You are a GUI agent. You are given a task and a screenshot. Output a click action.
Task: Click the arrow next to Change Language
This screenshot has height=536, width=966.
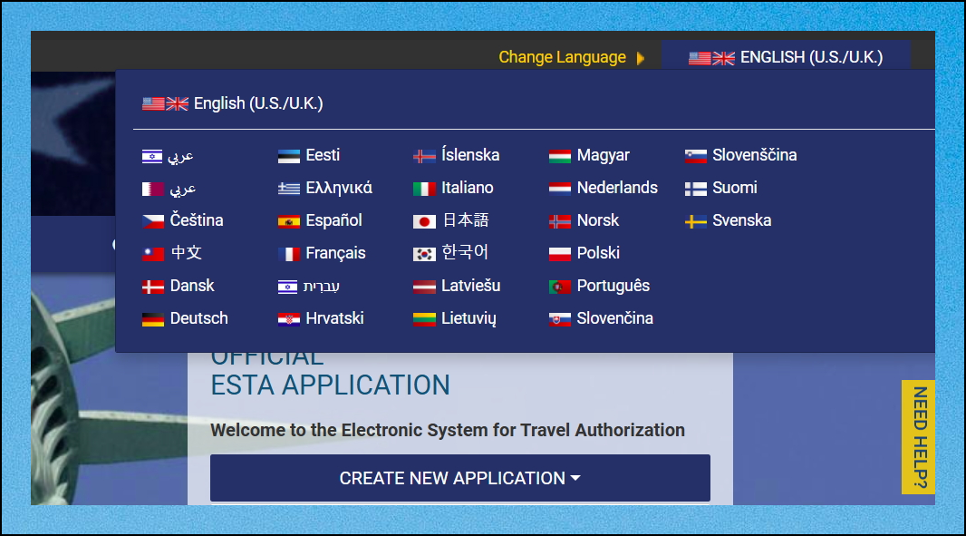point(641,58)
